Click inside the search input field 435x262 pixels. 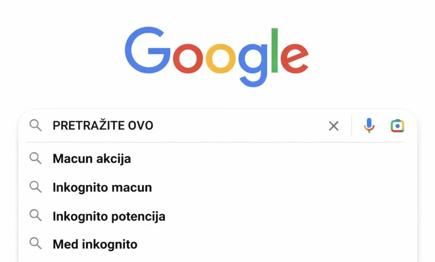[191, 125]
